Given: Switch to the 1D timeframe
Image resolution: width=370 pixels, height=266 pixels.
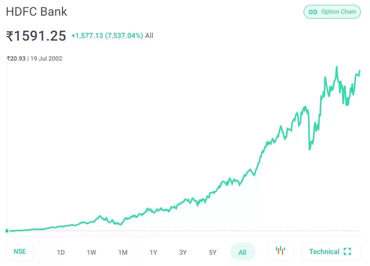Looking at the screenshot, I should click(x=61, y=252).
